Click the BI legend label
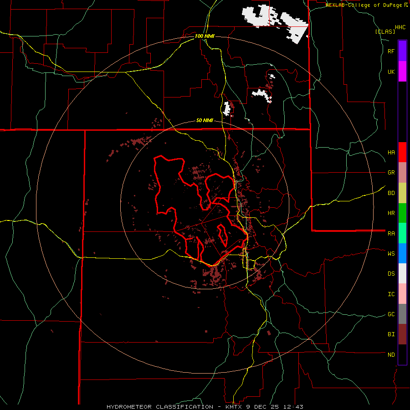 [x=391, y=334]
